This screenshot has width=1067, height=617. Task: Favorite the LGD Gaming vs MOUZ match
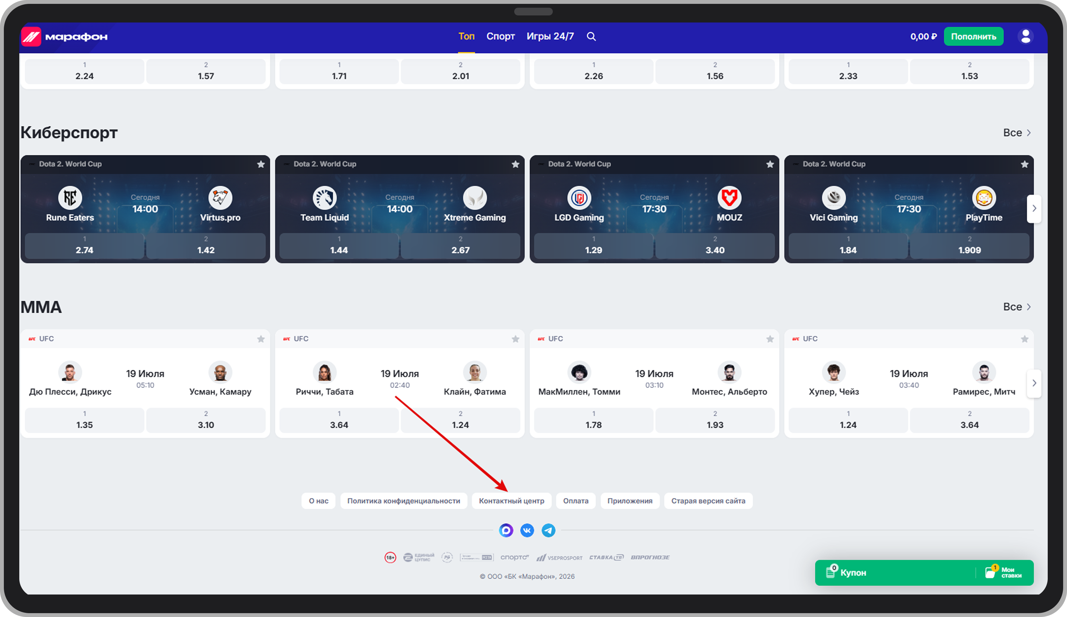[770, 164]
